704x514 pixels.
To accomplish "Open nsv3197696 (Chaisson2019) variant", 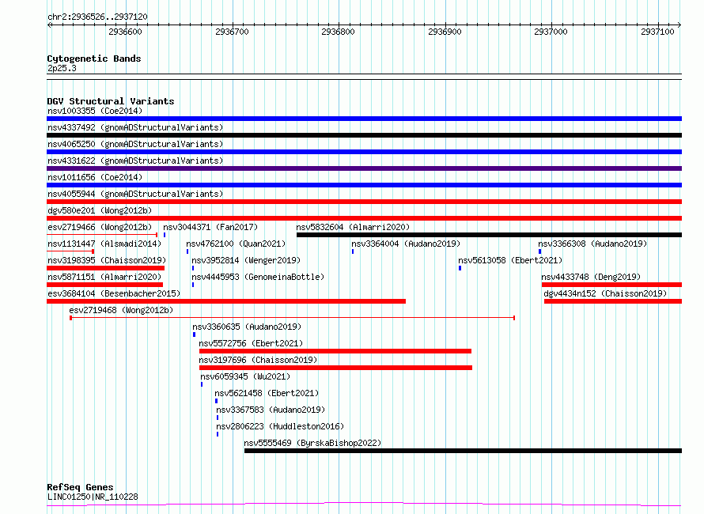I will pos(258,360).
